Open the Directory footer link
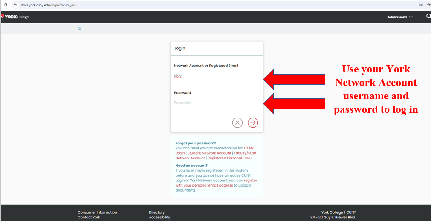 click(x=156, y=212)
